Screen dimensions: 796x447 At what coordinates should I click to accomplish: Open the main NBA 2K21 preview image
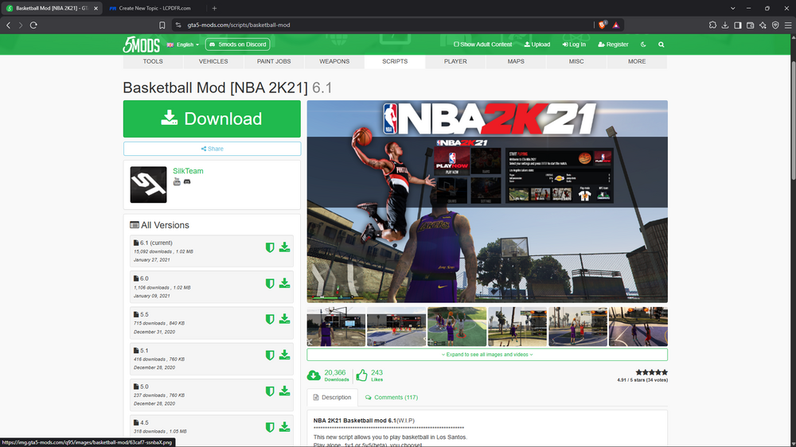(487, 201)
